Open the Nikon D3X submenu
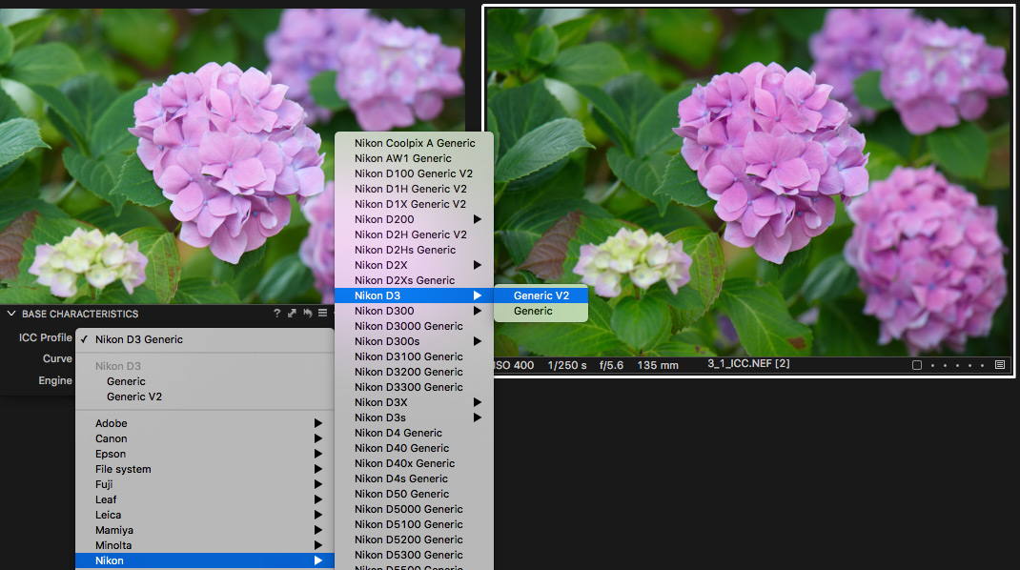Viewport: 1020px width, 570px height. pos(414,402)
